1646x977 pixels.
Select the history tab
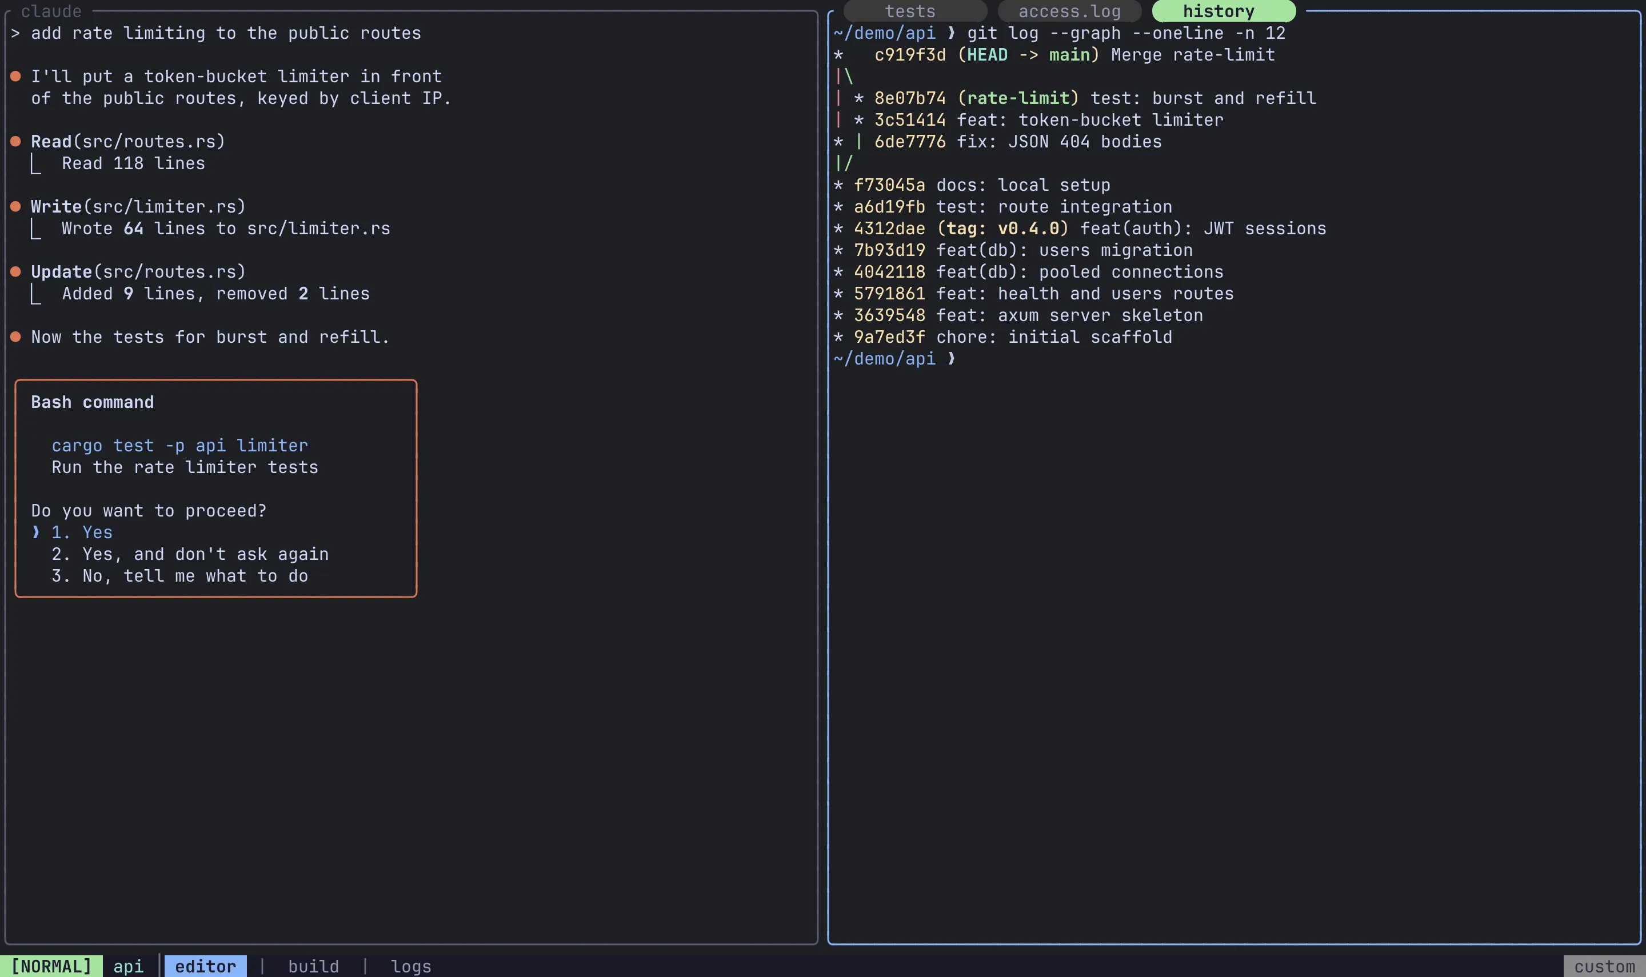(x=1224, y=11)
